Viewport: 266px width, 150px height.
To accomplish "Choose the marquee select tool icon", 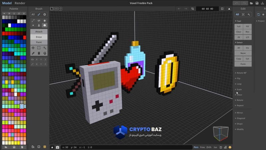I will pyautogui.click(x=39, y=48).
